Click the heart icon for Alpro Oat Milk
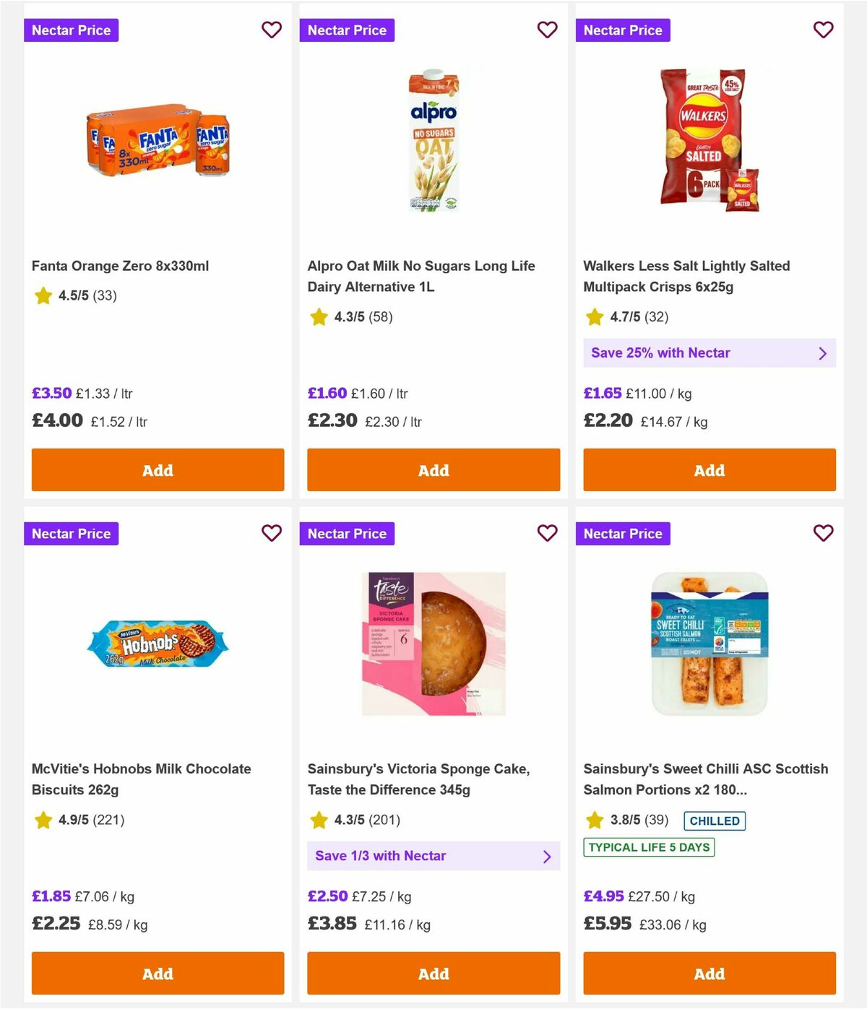This screenshot has width=867, height=1009. click(x=548, y=30)
